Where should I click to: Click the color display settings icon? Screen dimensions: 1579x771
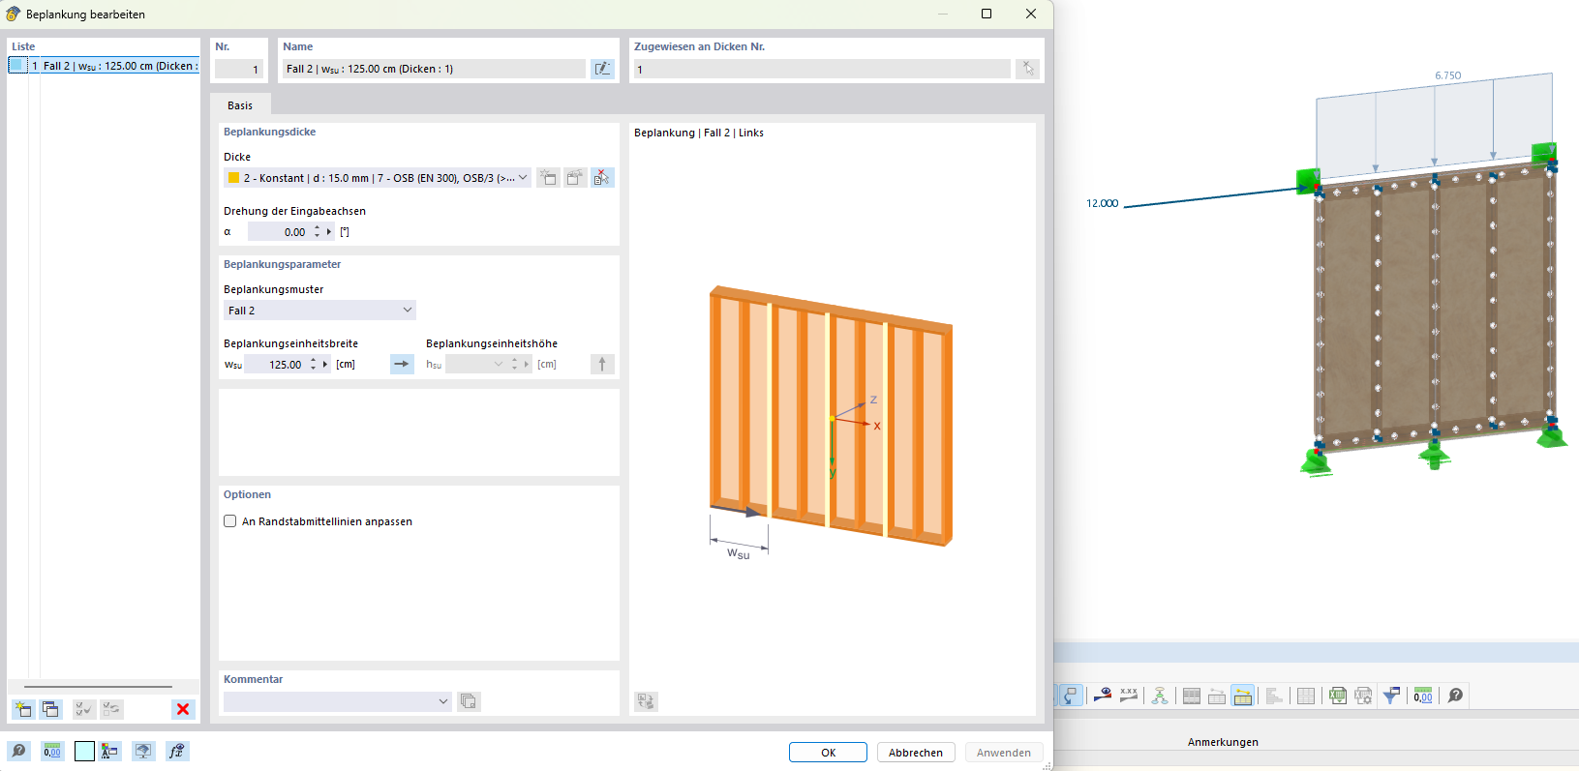[109, 751]
